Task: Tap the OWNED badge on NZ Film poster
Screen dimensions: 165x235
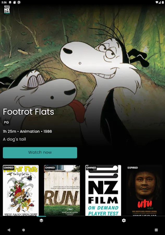Action: tap(91, 168)
